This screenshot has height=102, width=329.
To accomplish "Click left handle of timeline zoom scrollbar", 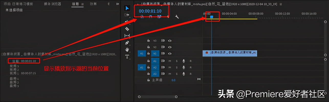I will point(139,97).
